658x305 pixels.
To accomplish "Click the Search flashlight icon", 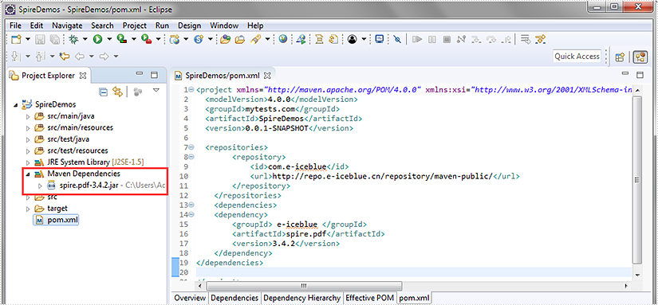I will tap(255, 39).
